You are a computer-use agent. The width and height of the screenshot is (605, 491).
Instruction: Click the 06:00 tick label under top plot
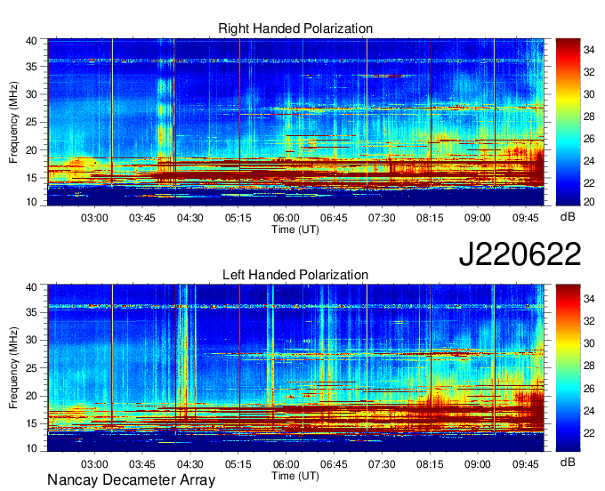click(286, 218)
